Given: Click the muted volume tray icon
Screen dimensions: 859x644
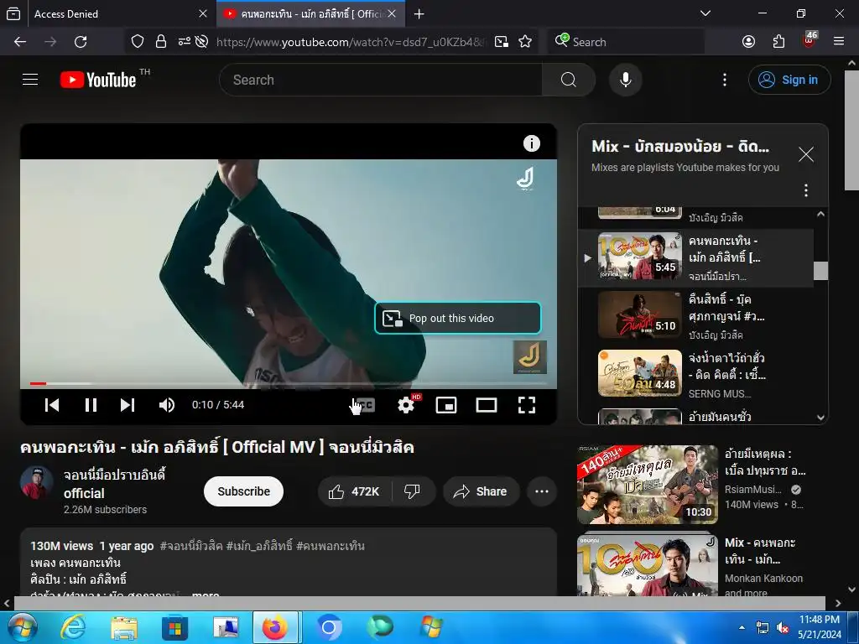Looking at the screenshot, I should coord(783,627).
